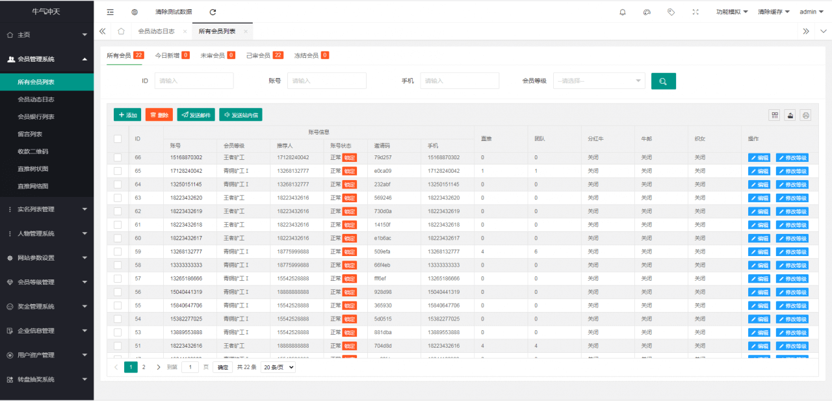Viewport: 832px width, 401px height.
Task: Expand the 网站参数设置 sidebar menu
Action: 47,258
